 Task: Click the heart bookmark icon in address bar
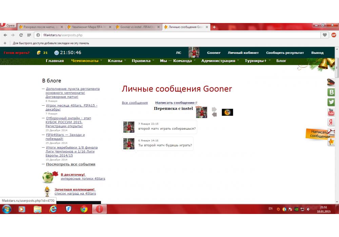(325, 35)
